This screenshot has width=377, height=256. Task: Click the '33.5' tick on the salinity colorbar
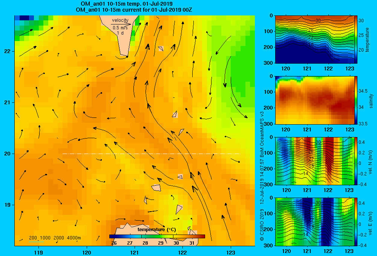363,124
